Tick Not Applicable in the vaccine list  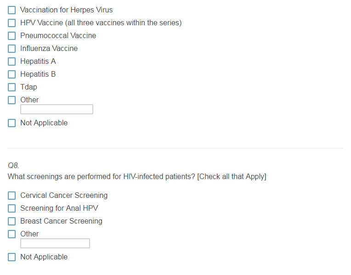[12, 123]
